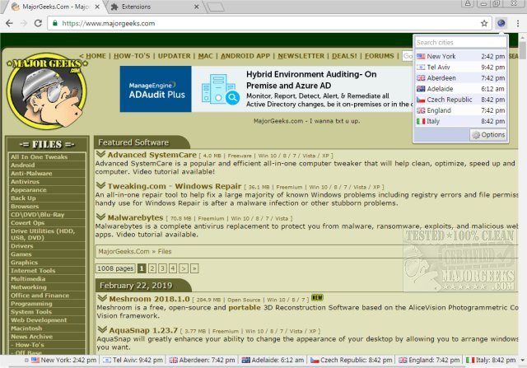Screen dimensions: 527x368
Task: Expand the Malwarebytes entry chevron
Action: click(x=101, y=217)
